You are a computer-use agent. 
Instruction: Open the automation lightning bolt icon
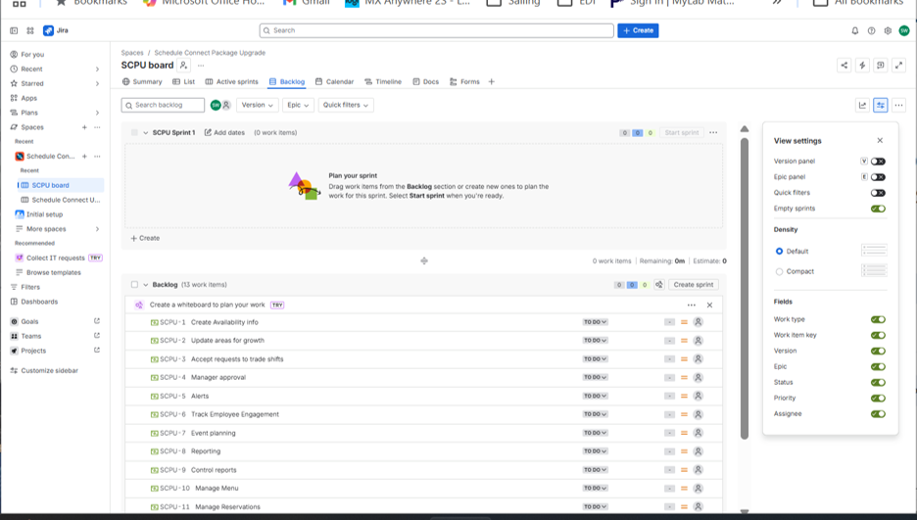point(862,65)
